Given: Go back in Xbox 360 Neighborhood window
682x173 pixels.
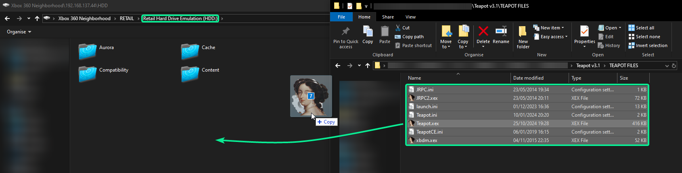Looking at the screenshot, I should 7,19.
